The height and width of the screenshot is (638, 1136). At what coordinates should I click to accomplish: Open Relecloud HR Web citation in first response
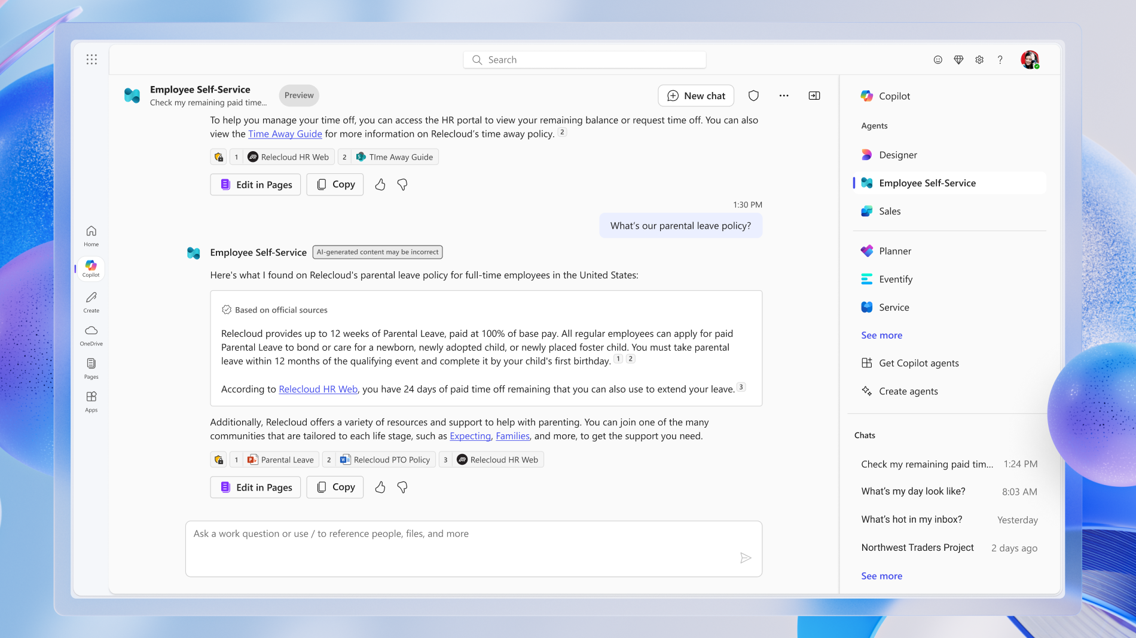(x=282, y=157)
